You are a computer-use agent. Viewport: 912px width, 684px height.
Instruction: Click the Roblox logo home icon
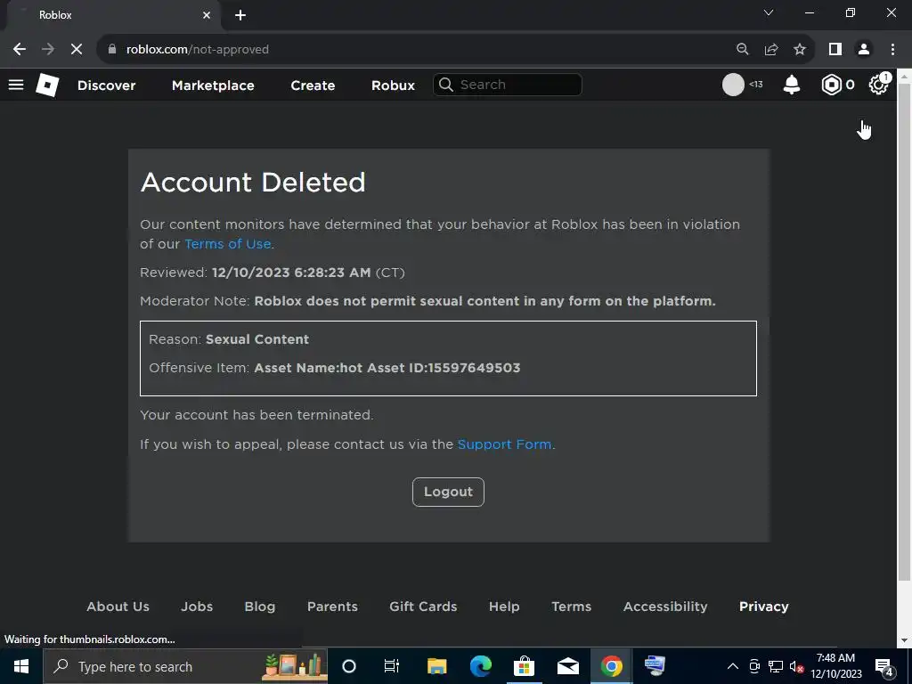click(47, 85)
